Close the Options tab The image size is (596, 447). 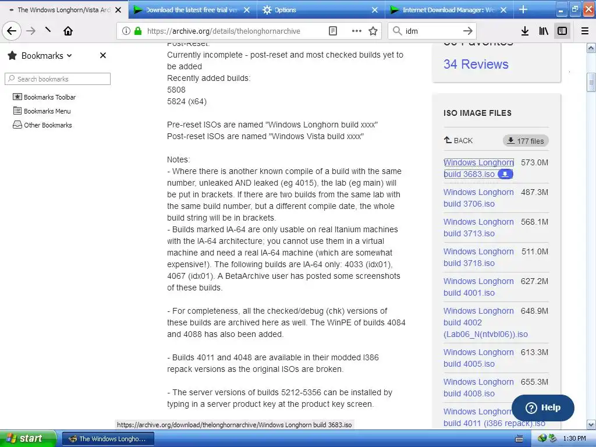[x=375, y=10]
